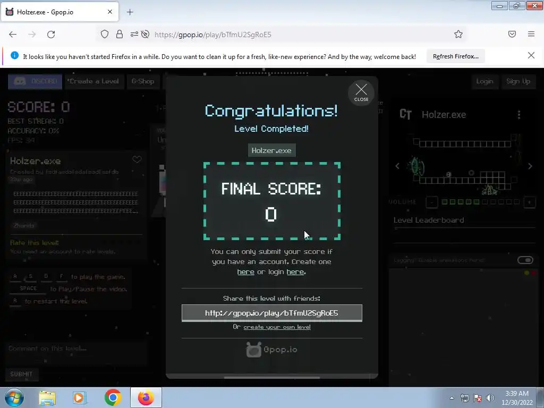
Task: Click the FINAL SCORE text
Action: click(x=271, y=189)
